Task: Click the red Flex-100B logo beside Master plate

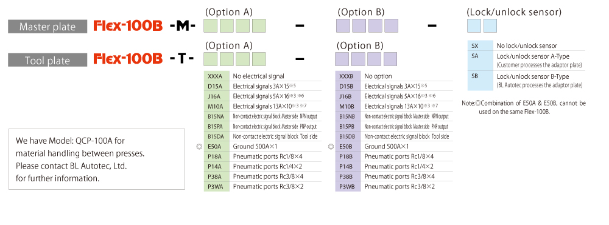Action: 128,26
